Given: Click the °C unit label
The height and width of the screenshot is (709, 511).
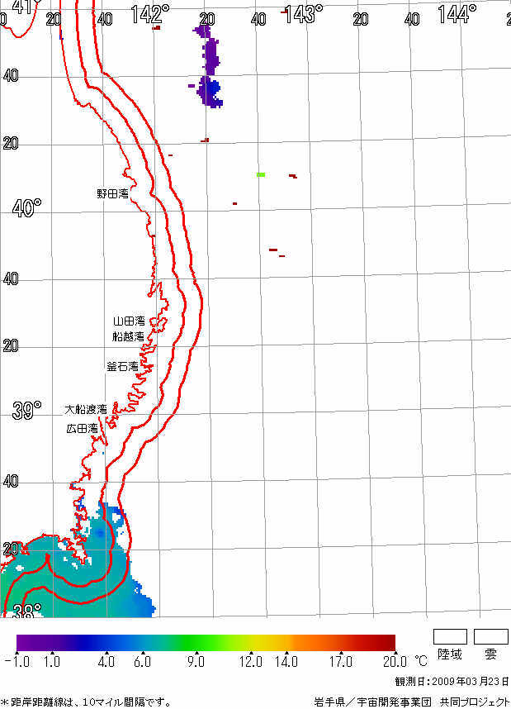Looking at the screenshot, I should click(x=421, y=662).
